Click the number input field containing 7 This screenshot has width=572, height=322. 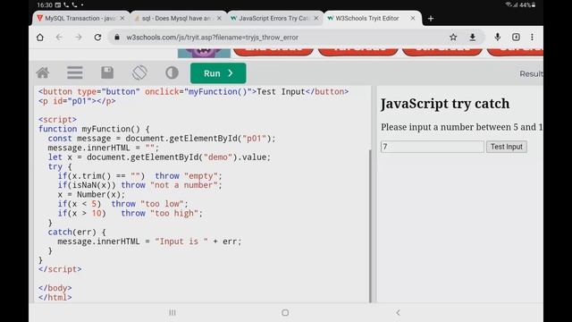pyautogui.click(x=433, y=147)
